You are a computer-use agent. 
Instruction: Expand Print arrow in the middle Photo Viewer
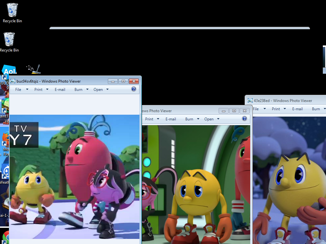pos(158,119)
